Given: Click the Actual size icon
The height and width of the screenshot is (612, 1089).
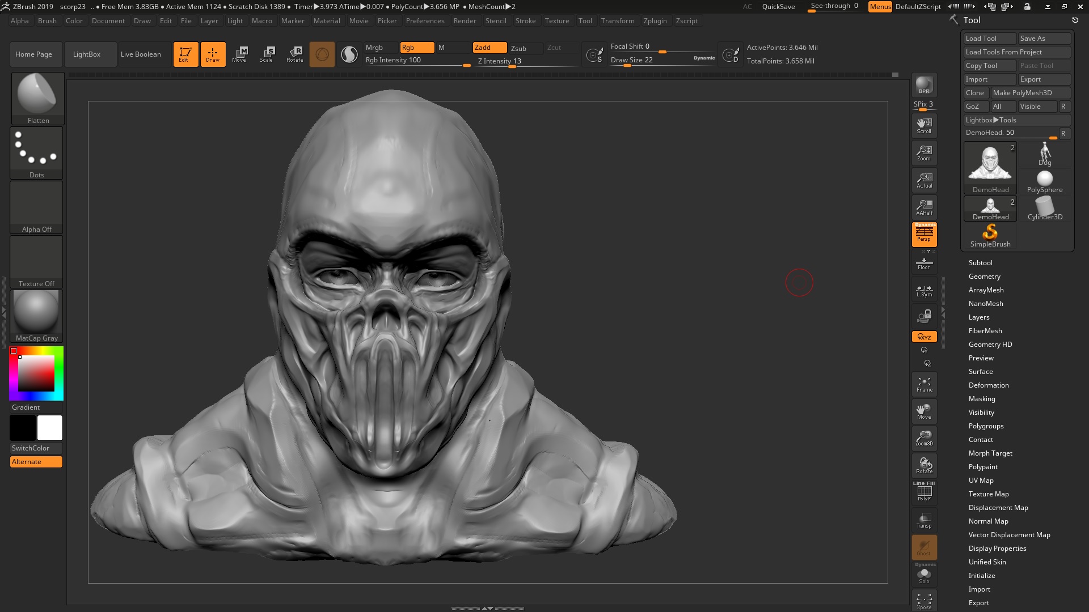Looking at the screenshot, I should (924, 180).
